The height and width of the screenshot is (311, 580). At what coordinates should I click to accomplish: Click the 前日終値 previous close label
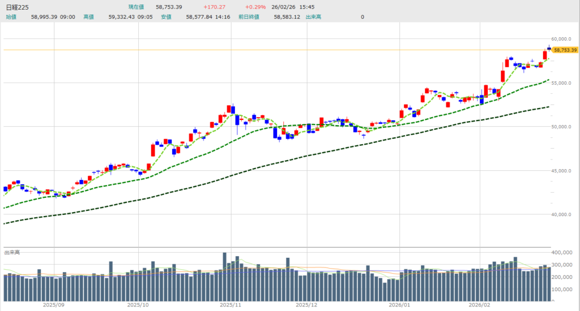pos(249,17)
